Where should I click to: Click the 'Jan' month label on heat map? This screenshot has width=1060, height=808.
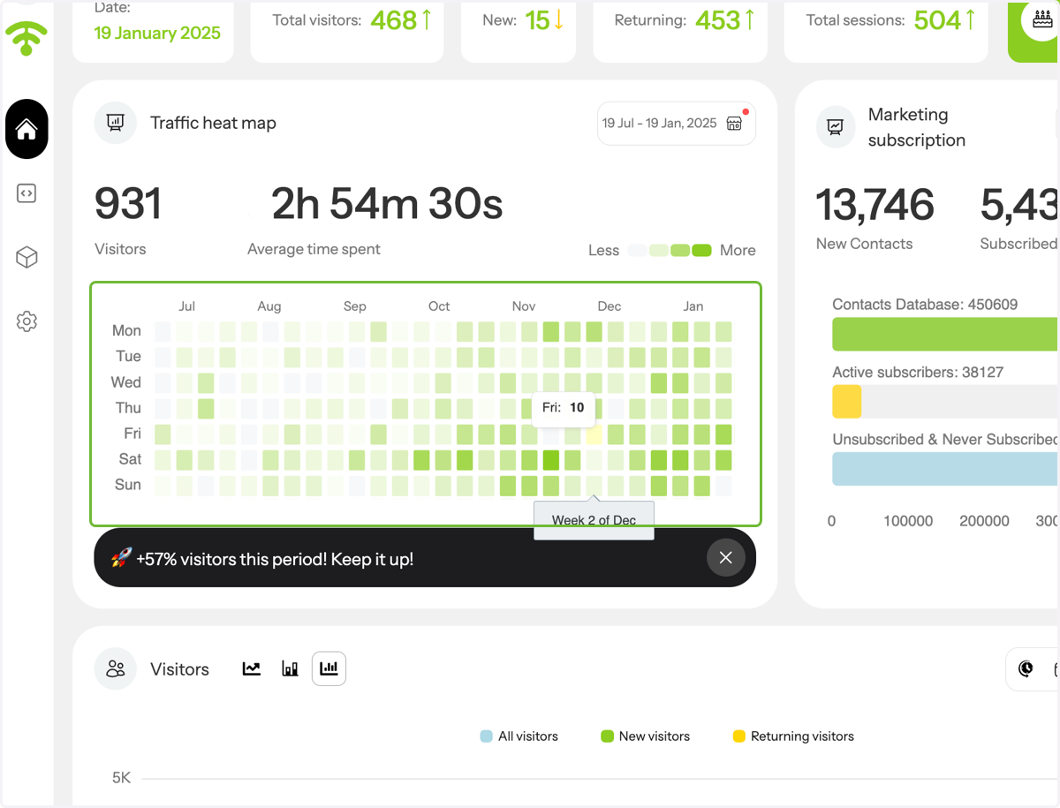tap(693, 306)
